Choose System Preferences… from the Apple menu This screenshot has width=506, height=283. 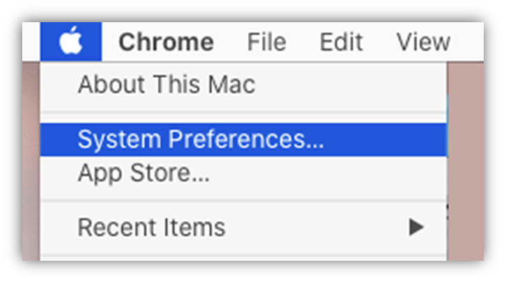pos(244,139)
